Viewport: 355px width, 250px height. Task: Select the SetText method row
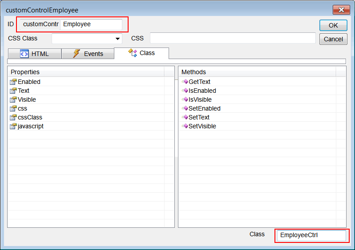pyautogui.click(x=262, y=117)
